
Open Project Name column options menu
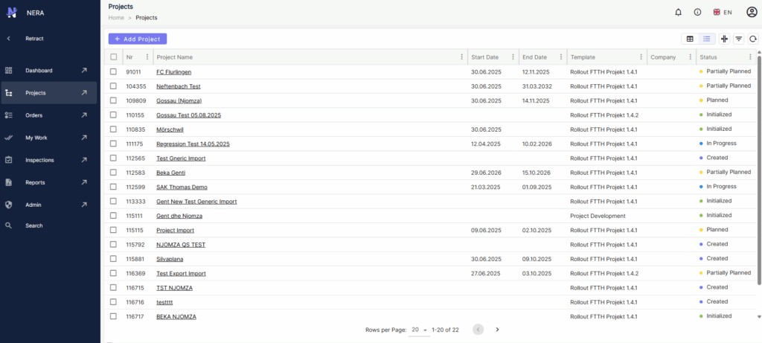pos(461,57)
